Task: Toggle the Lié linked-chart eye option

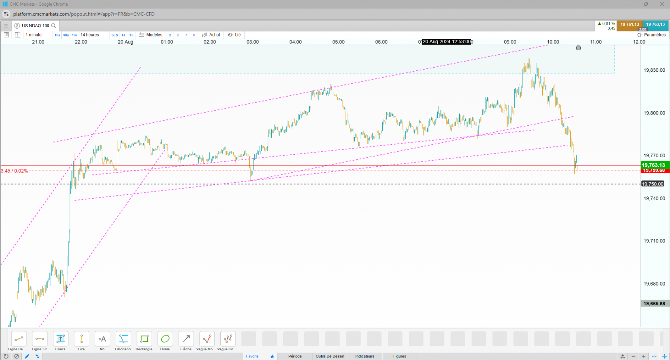Action: pyautogui.click(x=234, y=35)
